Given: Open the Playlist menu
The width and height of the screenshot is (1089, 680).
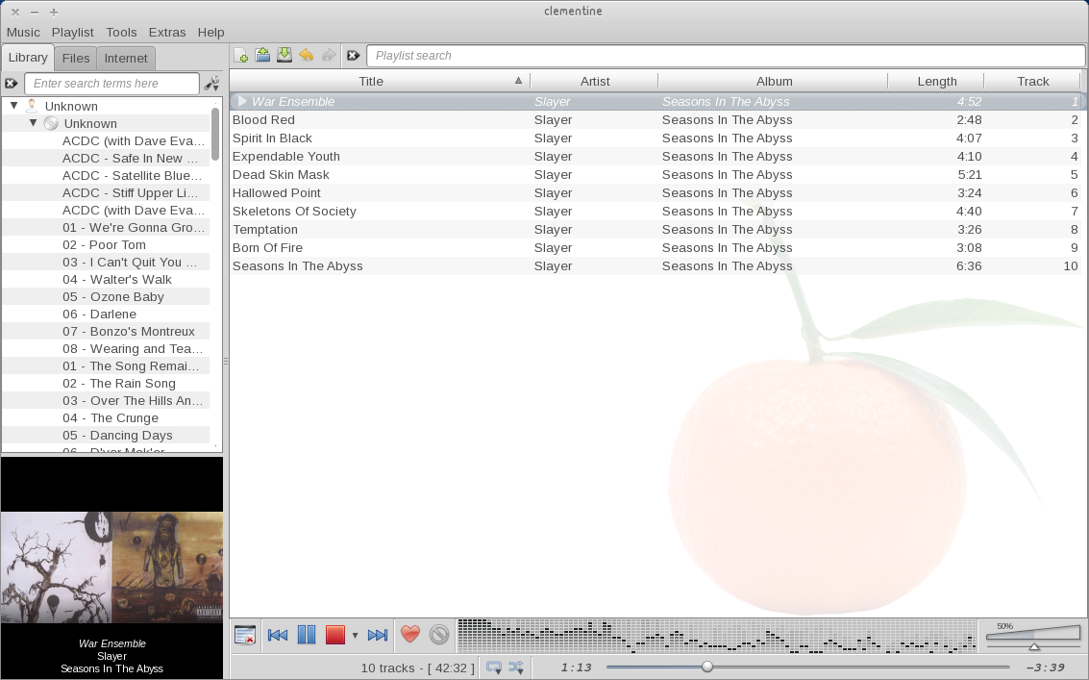Looking at the screenshot, I should (x=73, y=32).
